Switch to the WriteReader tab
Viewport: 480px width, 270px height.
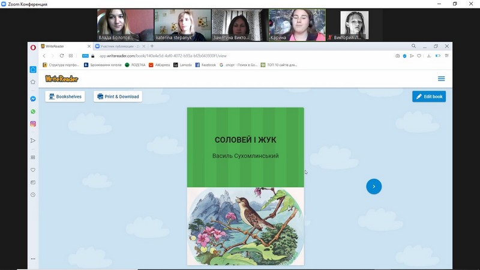coord(65,46)
